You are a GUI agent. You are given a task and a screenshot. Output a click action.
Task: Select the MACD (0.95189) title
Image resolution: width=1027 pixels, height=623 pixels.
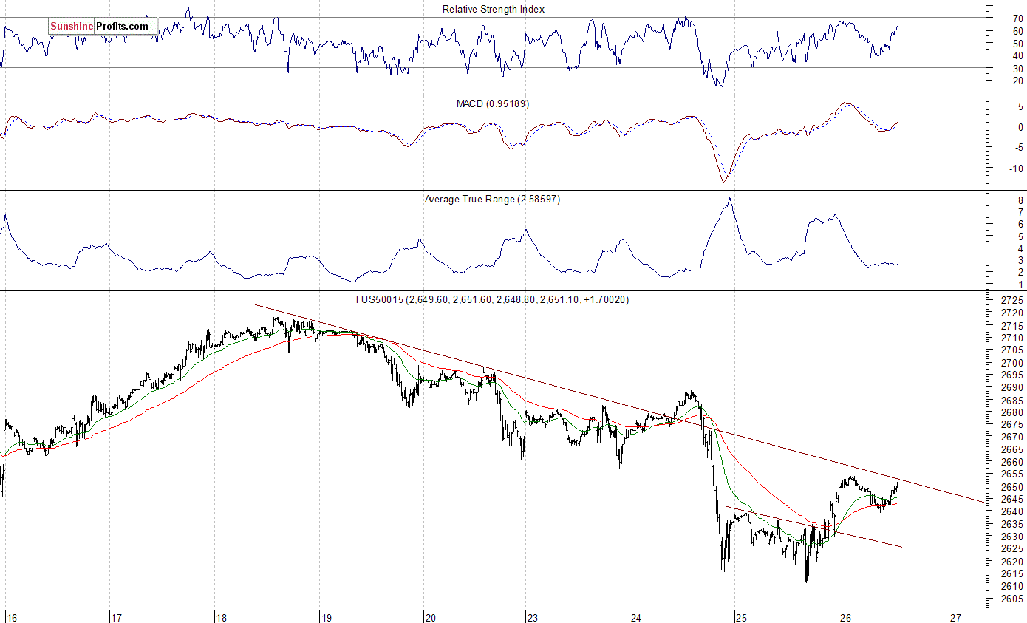(493, 103)
